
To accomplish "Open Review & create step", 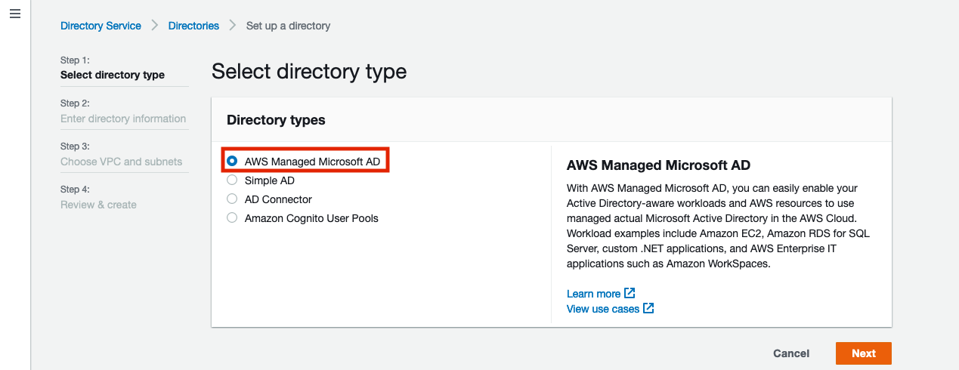I will pyautogui.click(x=98, y=205).
